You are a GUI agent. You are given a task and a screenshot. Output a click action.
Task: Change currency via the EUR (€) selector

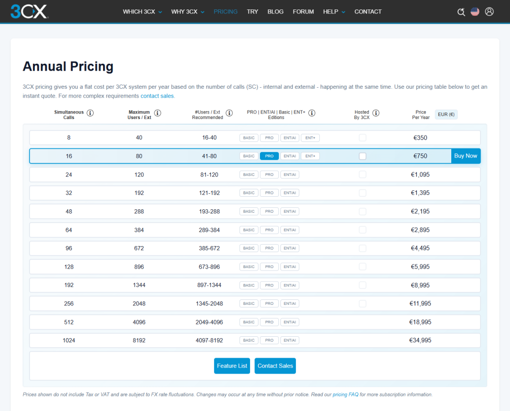click(x=446, y=115)
